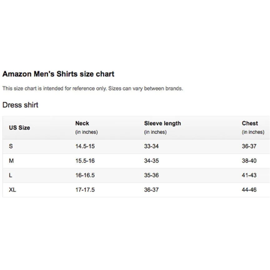
Task: Click sleeve length value 33-34
Action: (151, 146)
